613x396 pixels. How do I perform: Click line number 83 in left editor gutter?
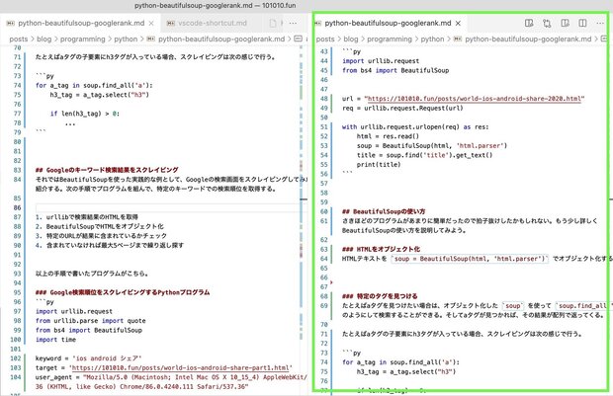click(x=17, y=170)
